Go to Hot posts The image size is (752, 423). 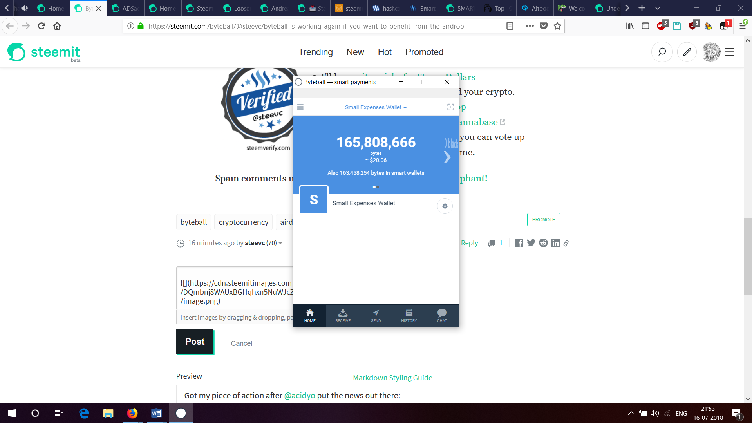coord(385,52)
